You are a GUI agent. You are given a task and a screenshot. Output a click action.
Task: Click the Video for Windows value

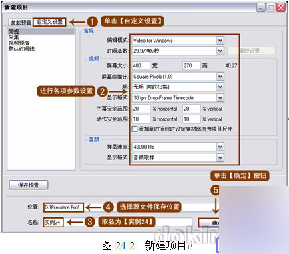tap(153, 41)
